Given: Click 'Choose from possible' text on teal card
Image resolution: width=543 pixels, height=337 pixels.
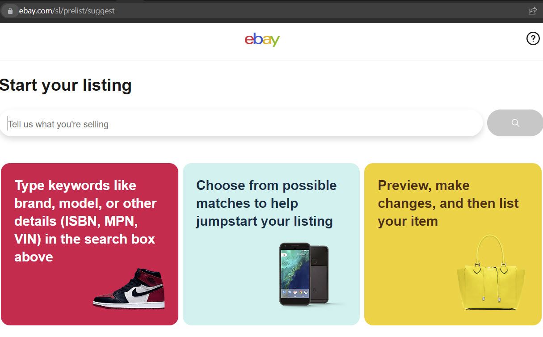Looking at the screenshot, I should (x=266, y=185).
